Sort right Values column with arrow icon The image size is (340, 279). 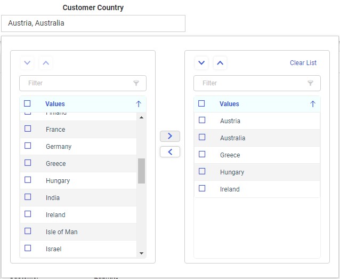click(313, 104)
